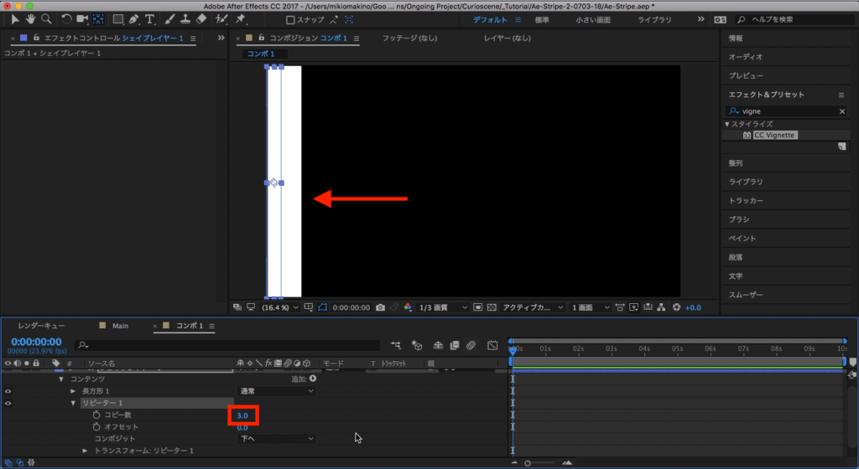
Task: Click the オフセット value 0.0
Action: pos(242,427)
